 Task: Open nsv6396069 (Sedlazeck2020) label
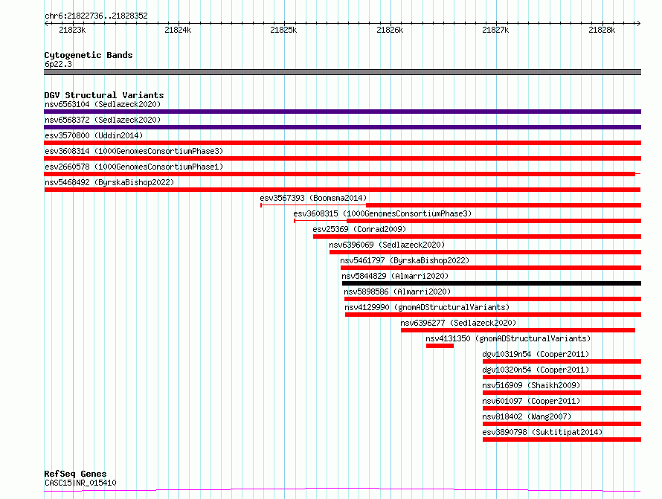(x=387, y=245)
